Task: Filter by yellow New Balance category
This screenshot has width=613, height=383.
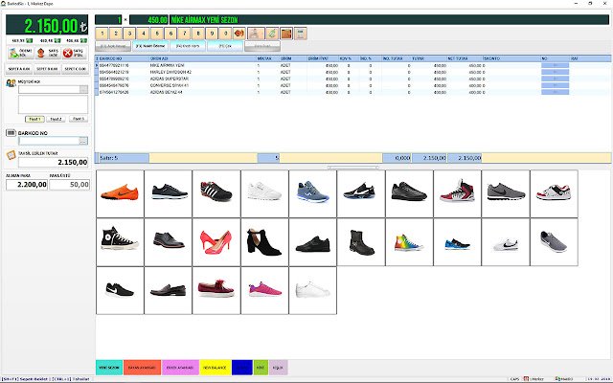Action: pos(215,368)
